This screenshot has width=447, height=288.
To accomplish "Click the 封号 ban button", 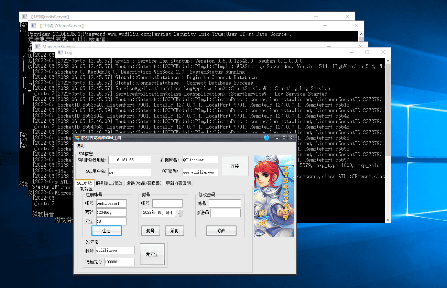I will point(151,231).
